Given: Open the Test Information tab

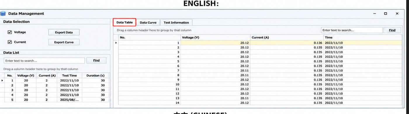Looking at the screenshot, I should point(176,22).
